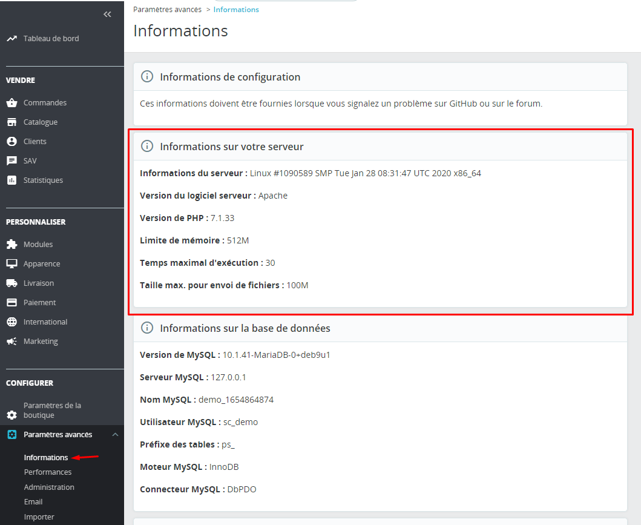Open the Apparence menu

42,264
